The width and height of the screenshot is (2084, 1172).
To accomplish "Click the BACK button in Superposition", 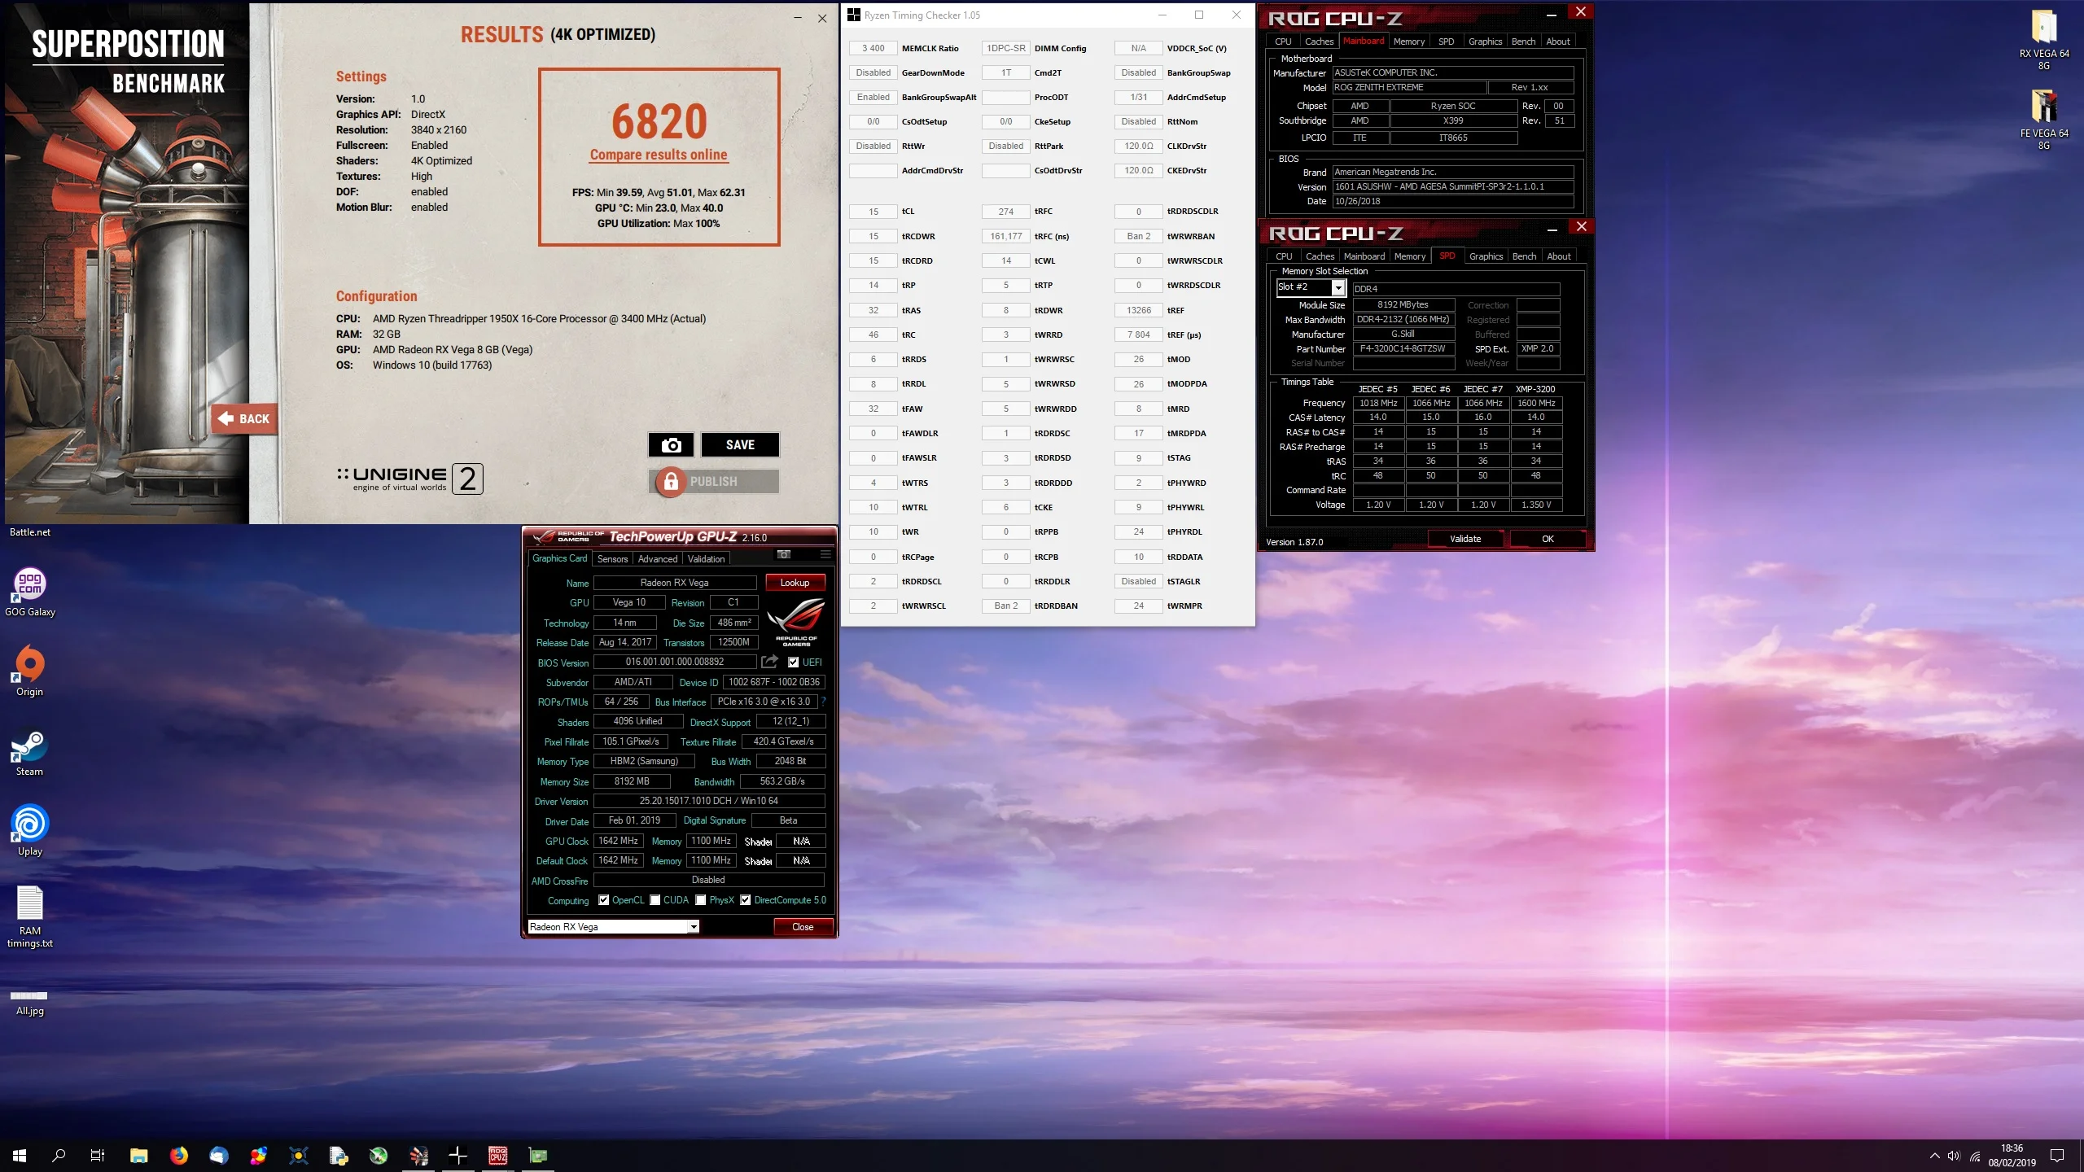I will (x=244, y=419).
